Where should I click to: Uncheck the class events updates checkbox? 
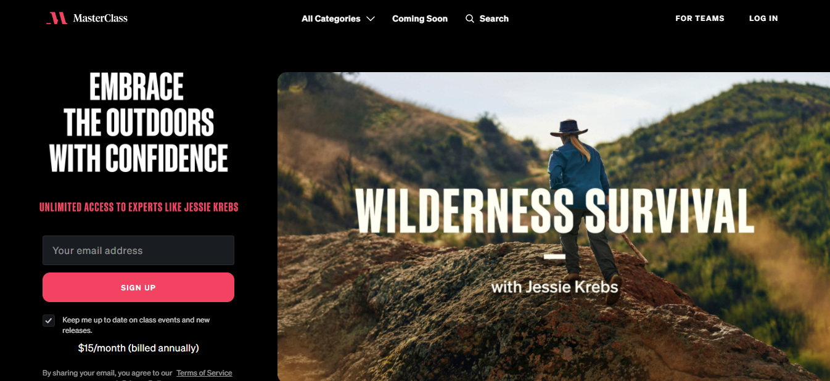pyautogui.click(x=49, y=321)
